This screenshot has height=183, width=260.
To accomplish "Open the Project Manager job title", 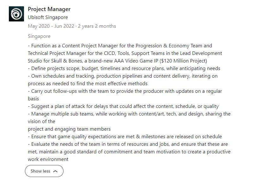I will pos(49,9).
